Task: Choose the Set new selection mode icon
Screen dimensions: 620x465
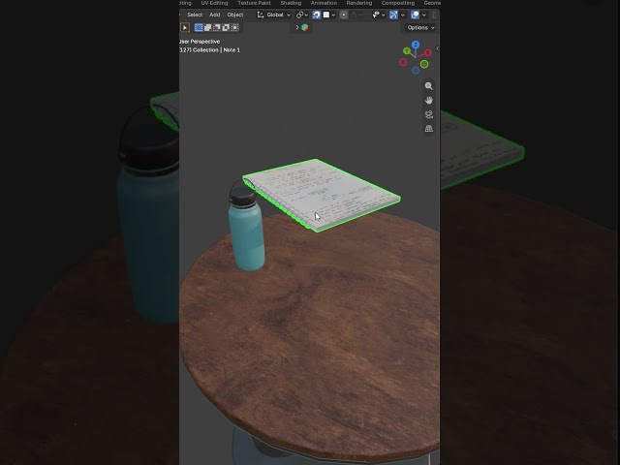Action: [199, 27]
